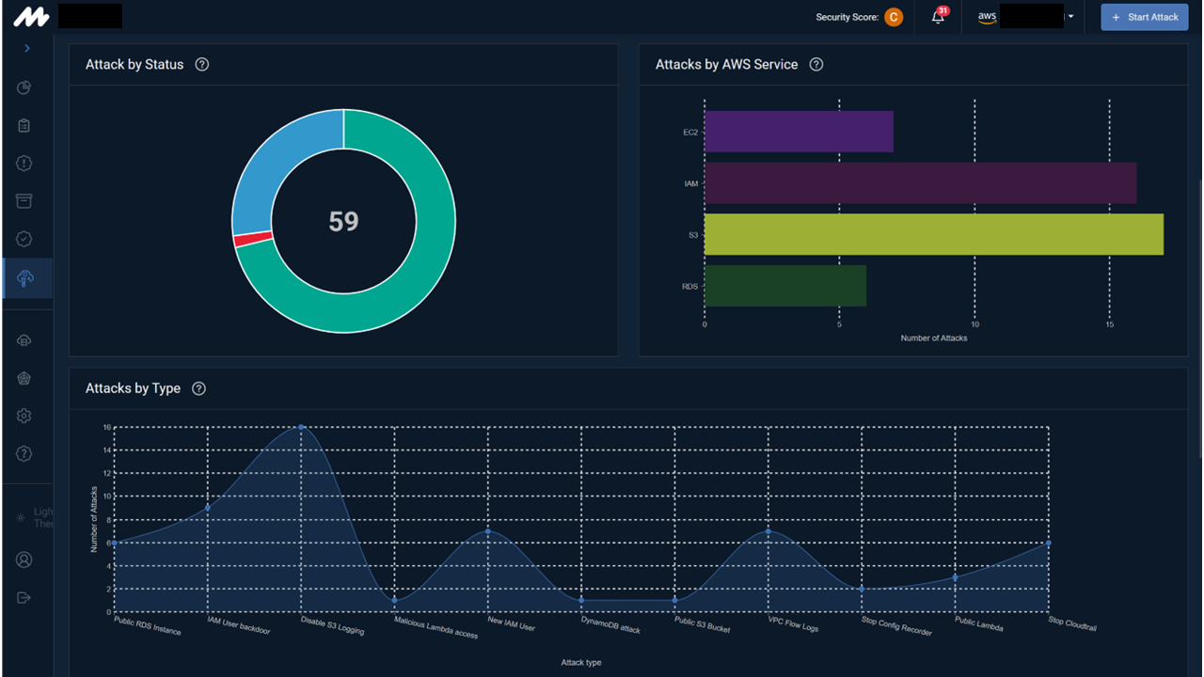The image size is (1204, 677).
Task: Click the Security Score C badge
Action: [894, 17]
